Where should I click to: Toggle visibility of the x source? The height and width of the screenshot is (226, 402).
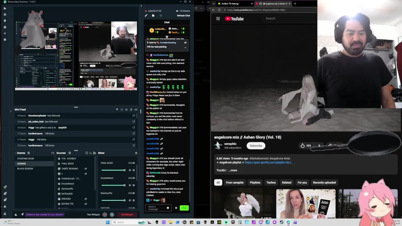85,174
